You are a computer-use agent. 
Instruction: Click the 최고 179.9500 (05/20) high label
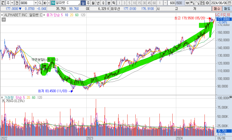(x=190, y=18)
